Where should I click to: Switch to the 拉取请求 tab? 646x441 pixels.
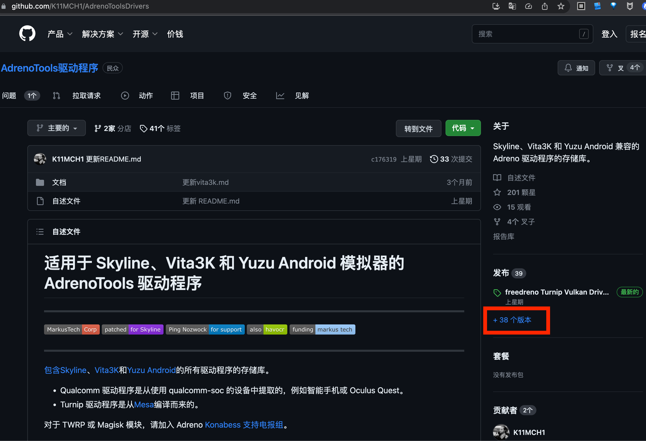[x=86, y=96]
